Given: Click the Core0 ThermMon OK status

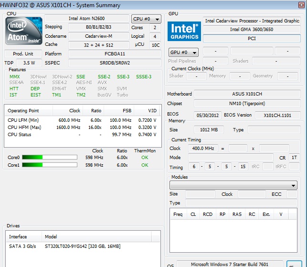Looking at the screenshot, I should (145, 158).
